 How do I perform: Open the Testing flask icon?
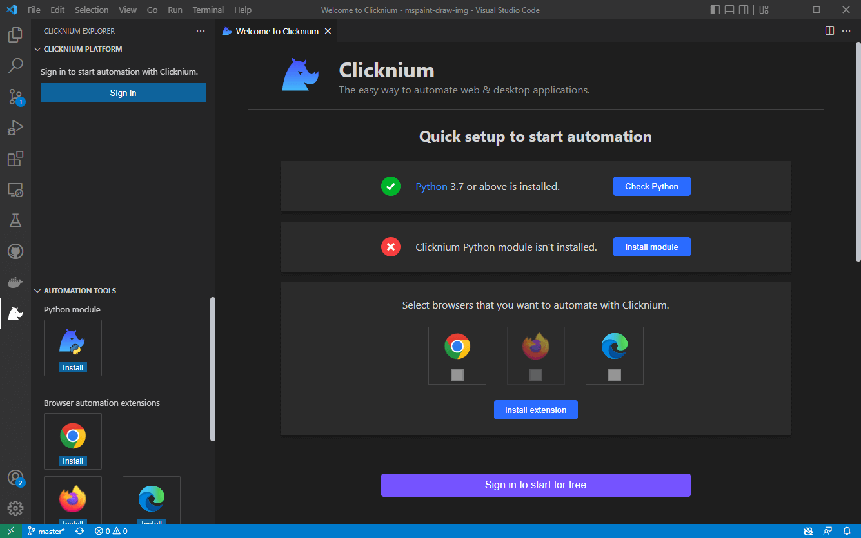(x=15, y=220)
